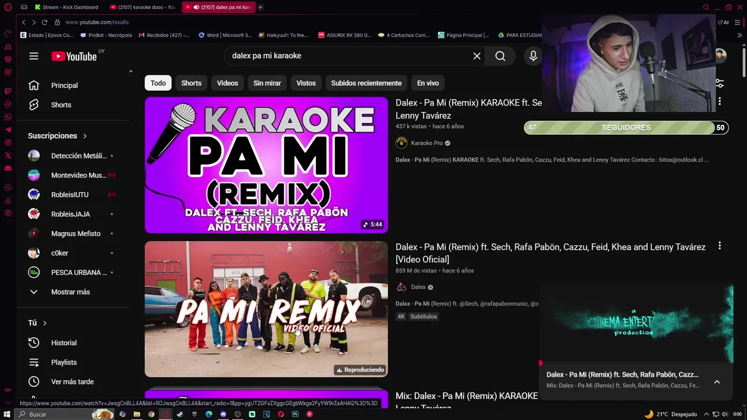Open Steam from the taskbar
Image resolution: width=747 pixels, height=420 pixels.
(180, 414)
